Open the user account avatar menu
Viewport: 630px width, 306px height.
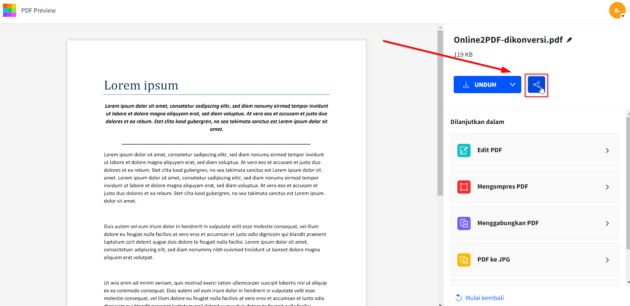pos(617,10)
